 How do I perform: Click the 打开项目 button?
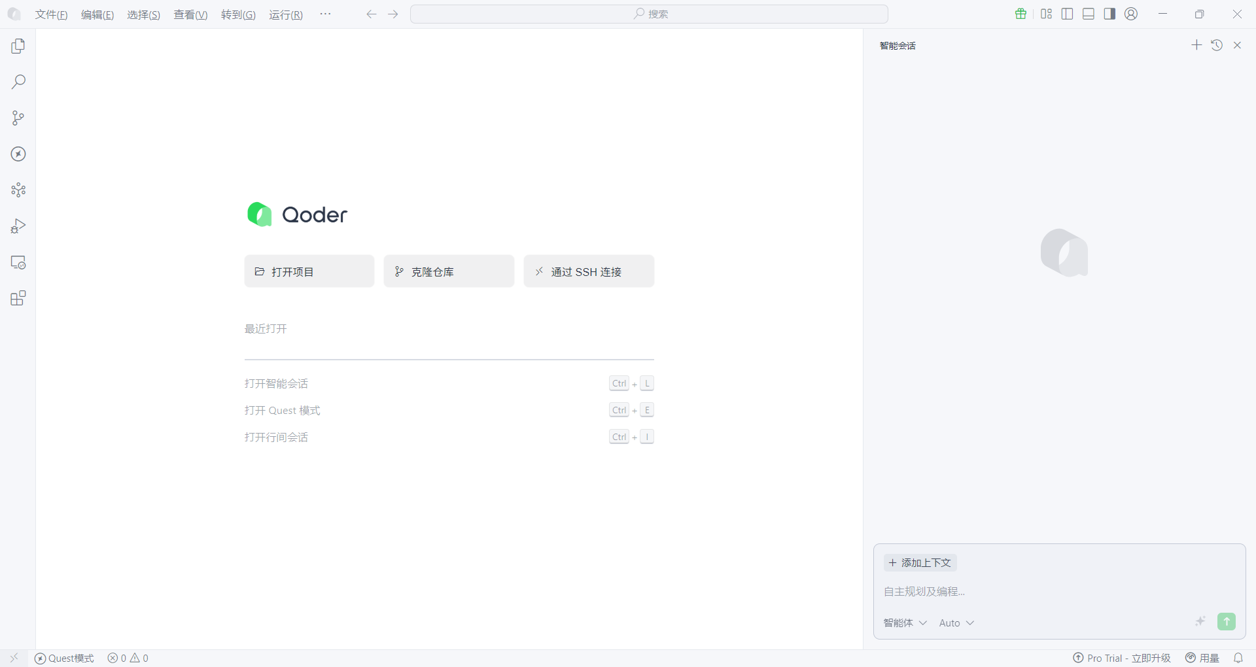tap(309, 271)
